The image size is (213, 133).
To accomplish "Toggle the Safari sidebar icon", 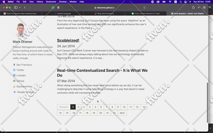I will pos(16,8).
